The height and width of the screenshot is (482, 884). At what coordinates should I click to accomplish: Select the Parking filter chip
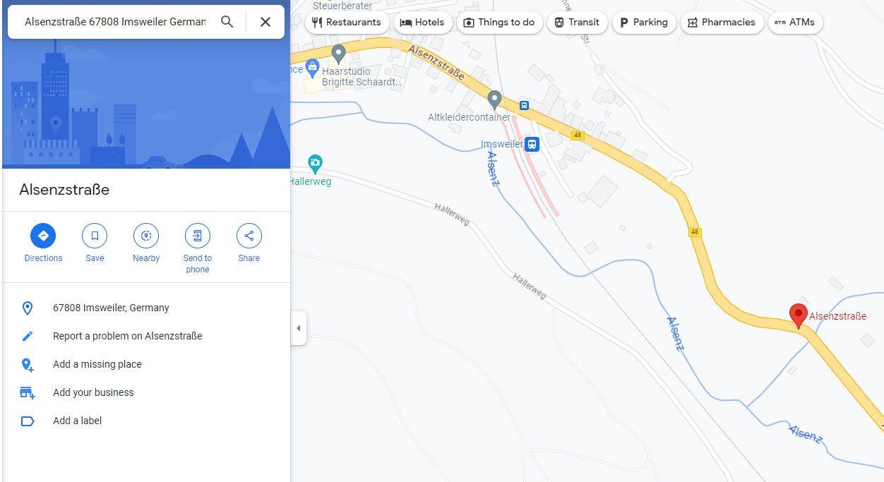tap(644, 23)
